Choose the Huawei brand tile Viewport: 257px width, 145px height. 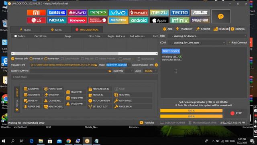(x=77, y=12)
